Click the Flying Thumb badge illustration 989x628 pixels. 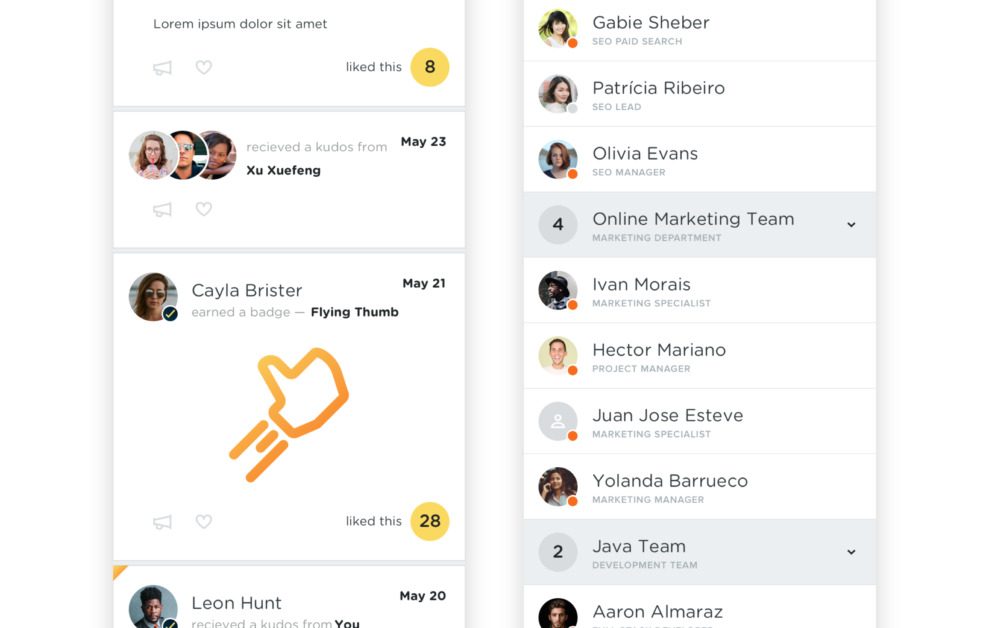pyautogui.click(x=289, y=414)
